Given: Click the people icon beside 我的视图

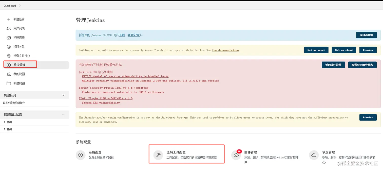Looking at the screenshot, I should [x=9, y=74].
